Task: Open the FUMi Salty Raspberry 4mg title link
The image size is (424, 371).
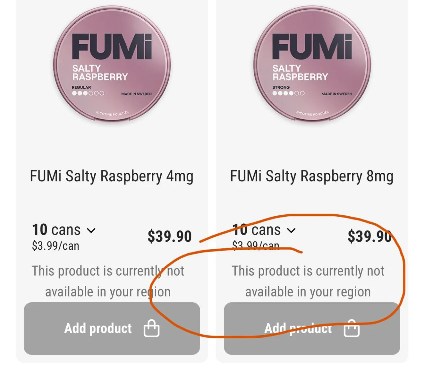Action: (x=112, y=176)
